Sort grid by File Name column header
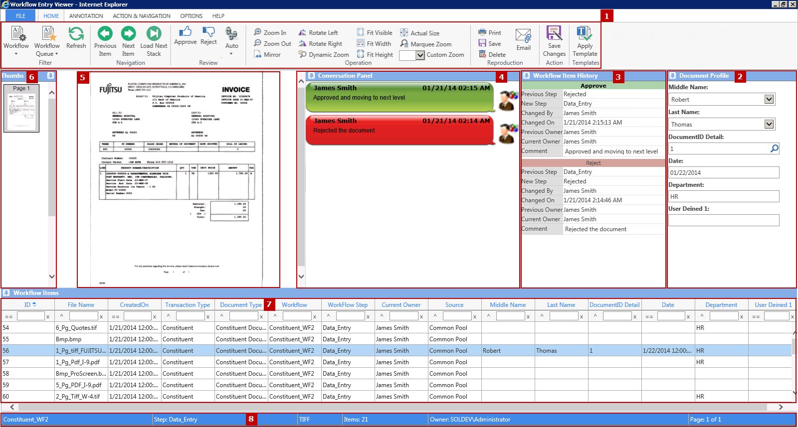Screen dimensions: 798x428 click(81, 305)
